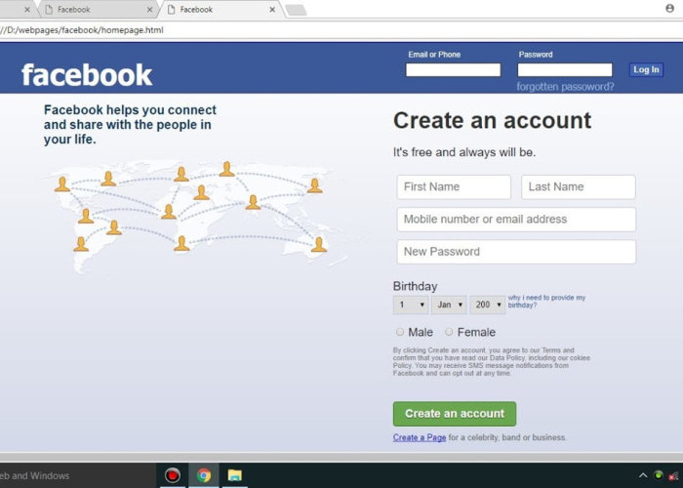Click 'It's free and always will be.' text
Viewport: 683px width, 488px height.
tap(464, 152)
